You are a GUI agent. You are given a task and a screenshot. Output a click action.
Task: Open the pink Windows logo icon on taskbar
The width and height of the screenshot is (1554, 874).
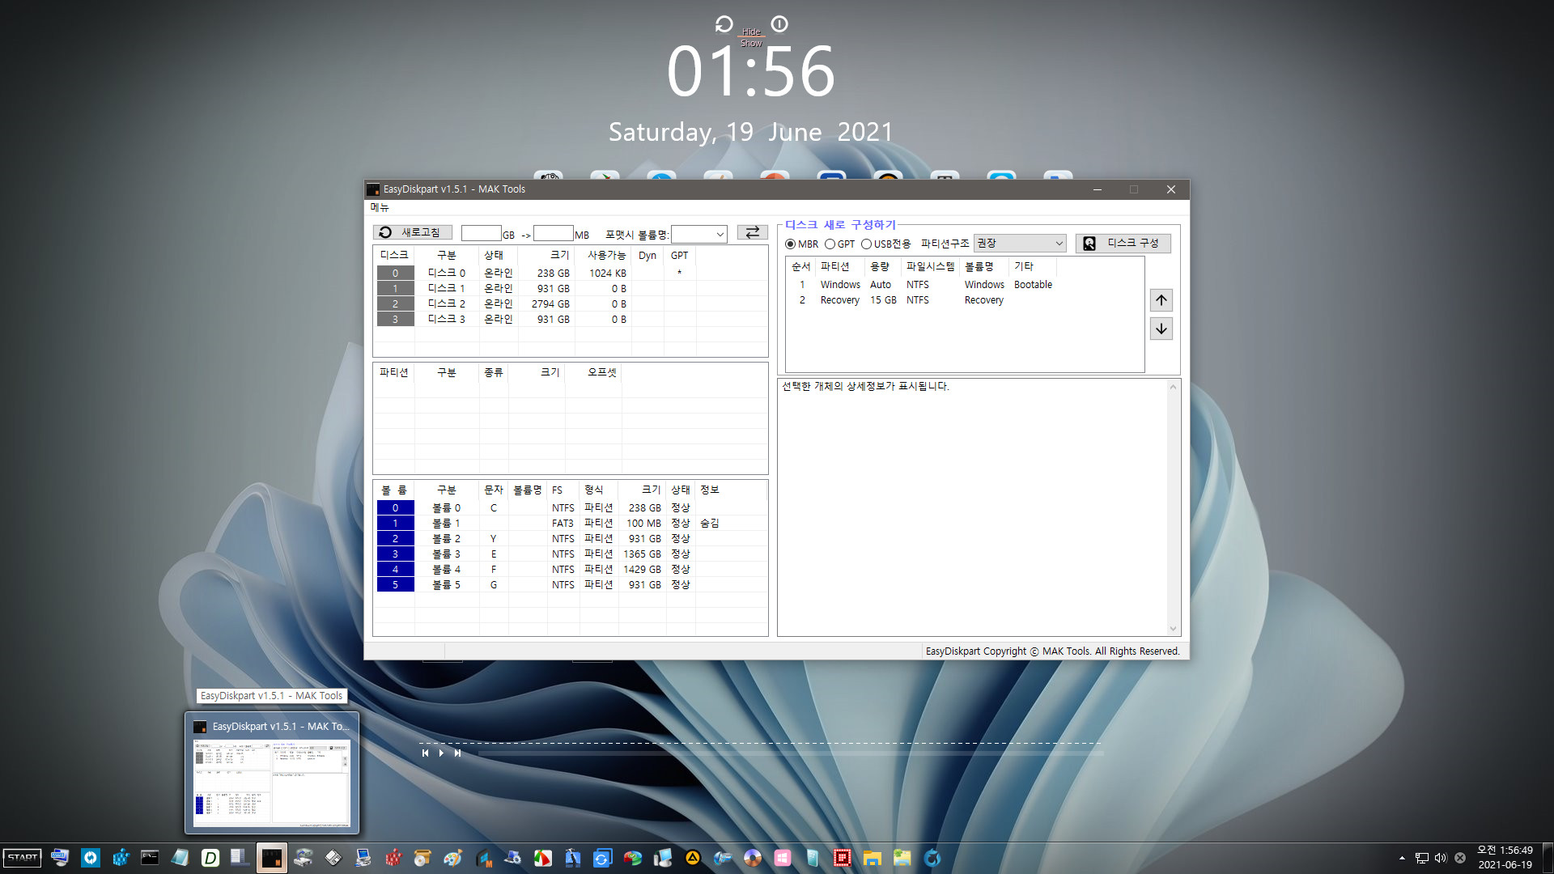point(783,858)
